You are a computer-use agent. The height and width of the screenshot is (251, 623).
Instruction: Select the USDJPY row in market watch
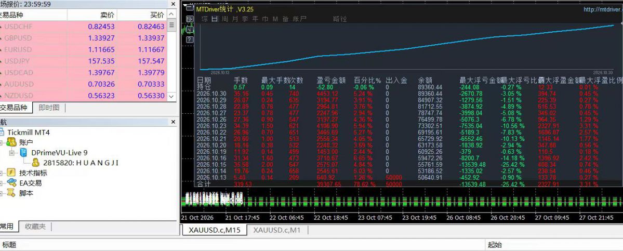84,61
